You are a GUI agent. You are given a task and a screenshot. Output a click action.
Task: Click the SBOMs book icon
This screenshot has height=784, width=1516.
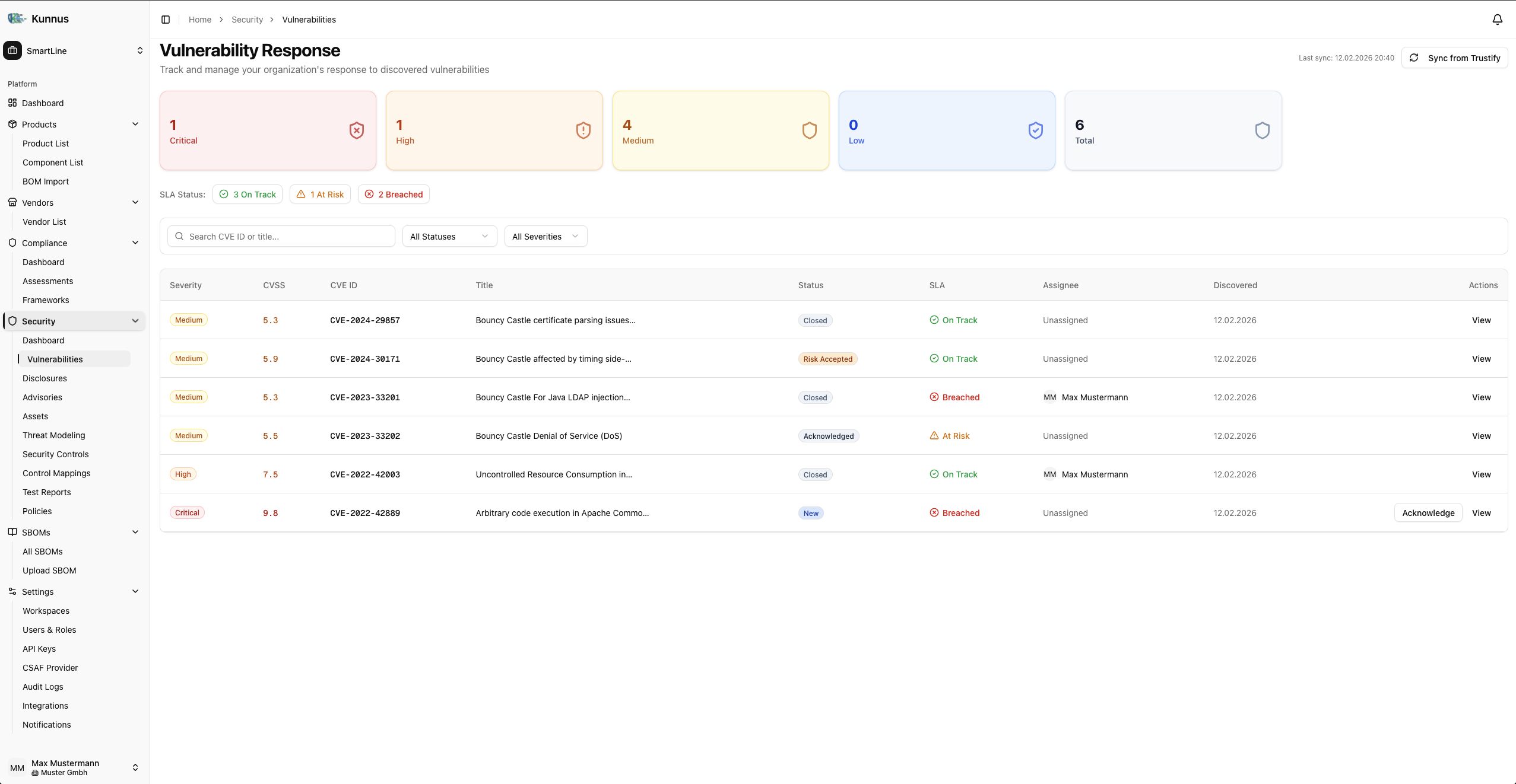12,532
